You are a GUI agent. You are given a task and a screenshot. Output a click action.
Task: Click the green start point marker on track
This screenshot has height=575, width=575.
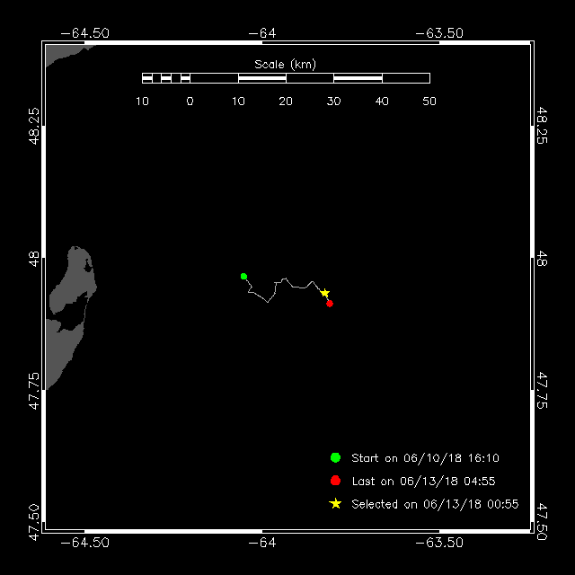click(x=243, y=276)
